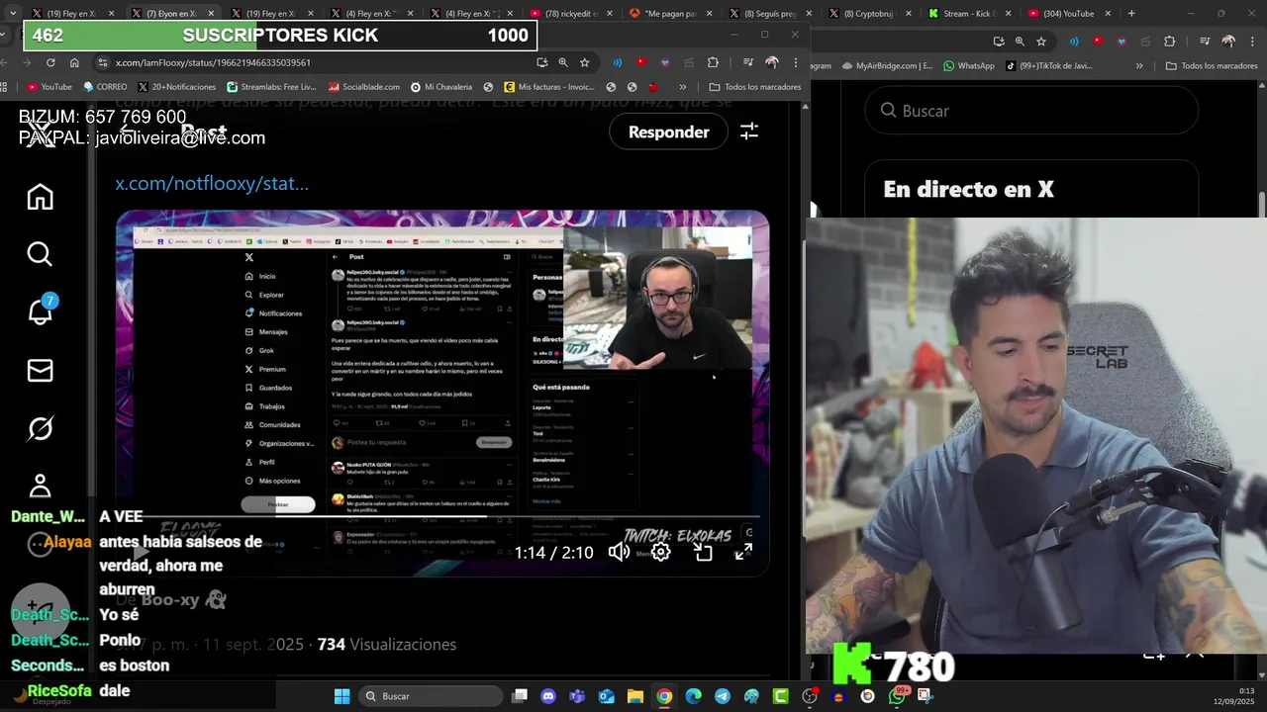The height and width of the screenshot is (712, 1267).
Task: Click the Responder button
Action: point(669,132)
